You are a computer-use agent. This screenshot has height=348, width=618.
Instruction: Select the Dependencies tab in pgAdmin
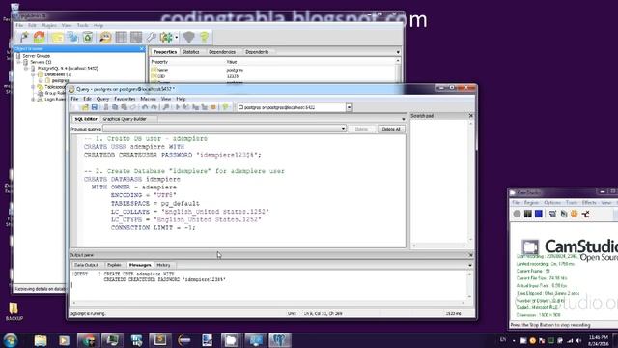tap(222, 52)
